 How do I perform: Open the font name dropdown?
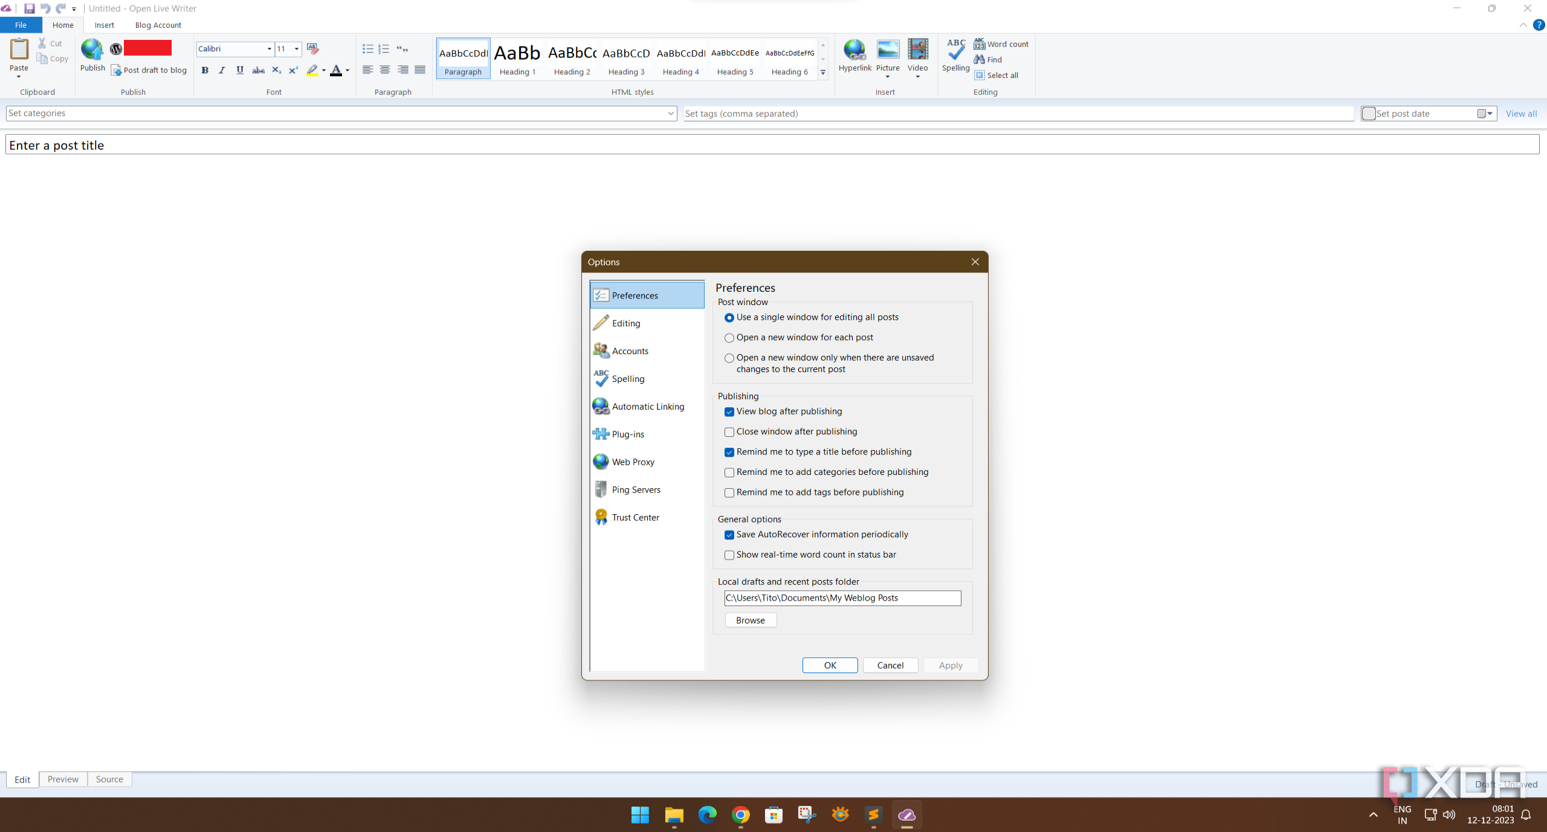[x=269, y=49]
